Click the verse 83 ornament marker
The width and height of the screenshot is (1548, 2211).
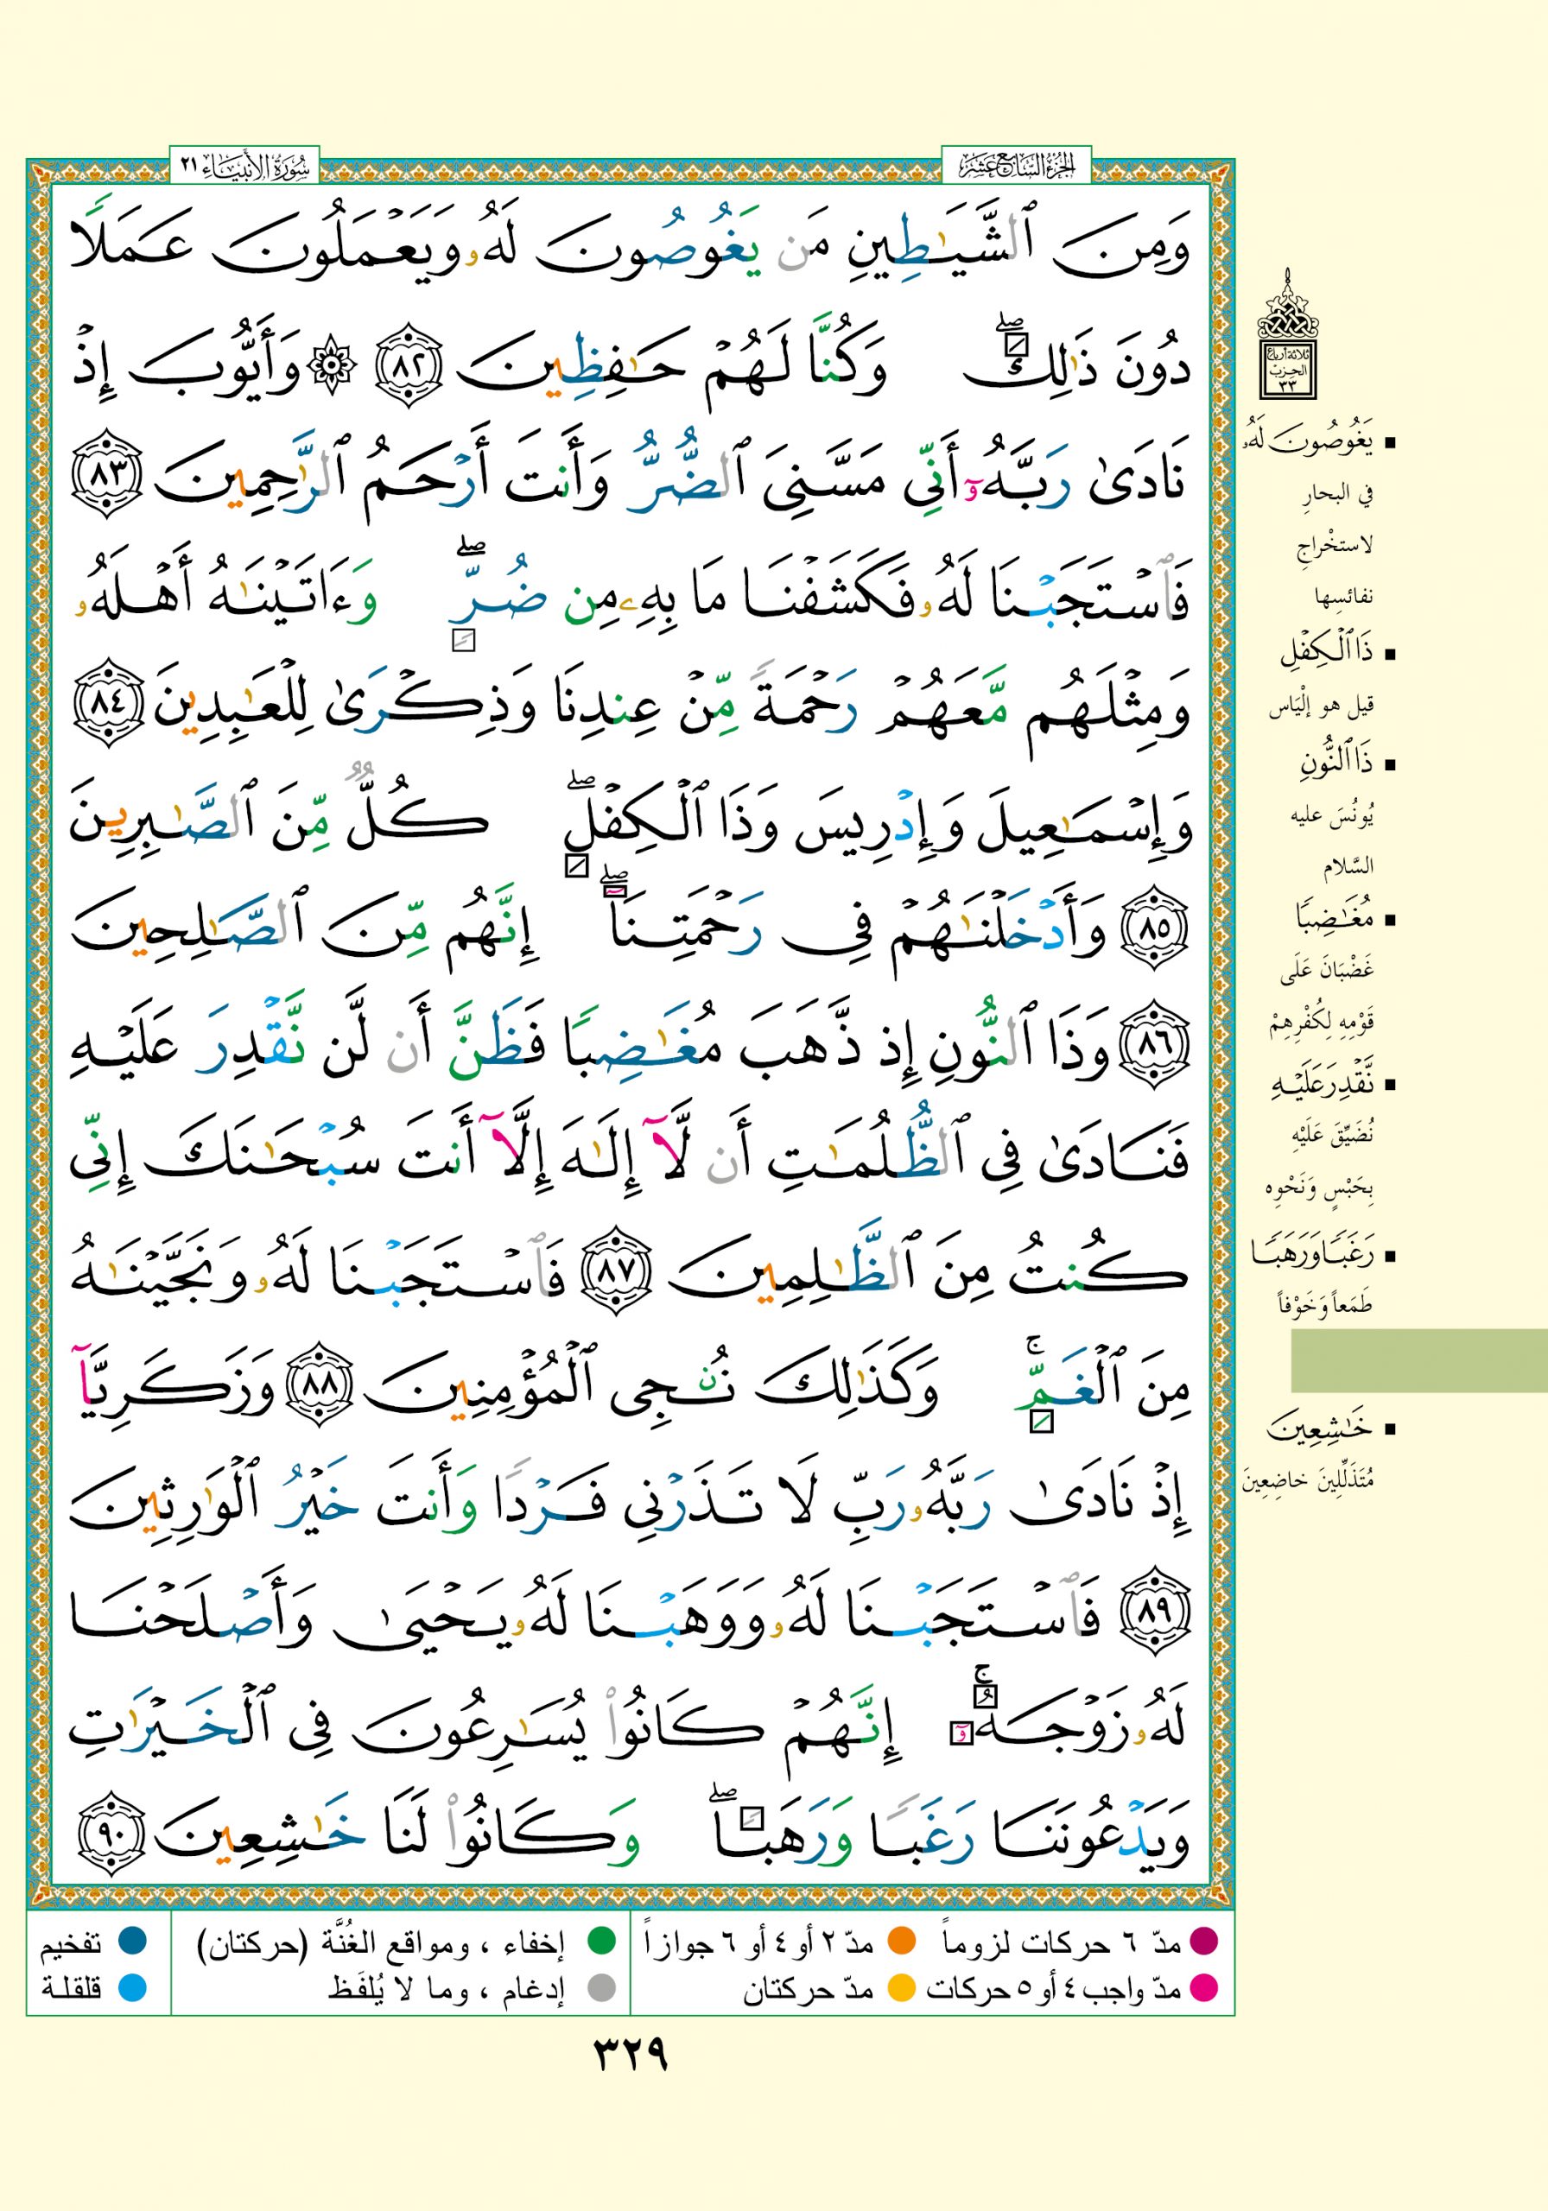coord(106,475)
